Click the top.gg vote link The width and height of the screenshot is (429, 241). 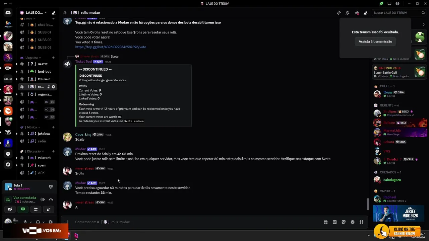[111, 47]
